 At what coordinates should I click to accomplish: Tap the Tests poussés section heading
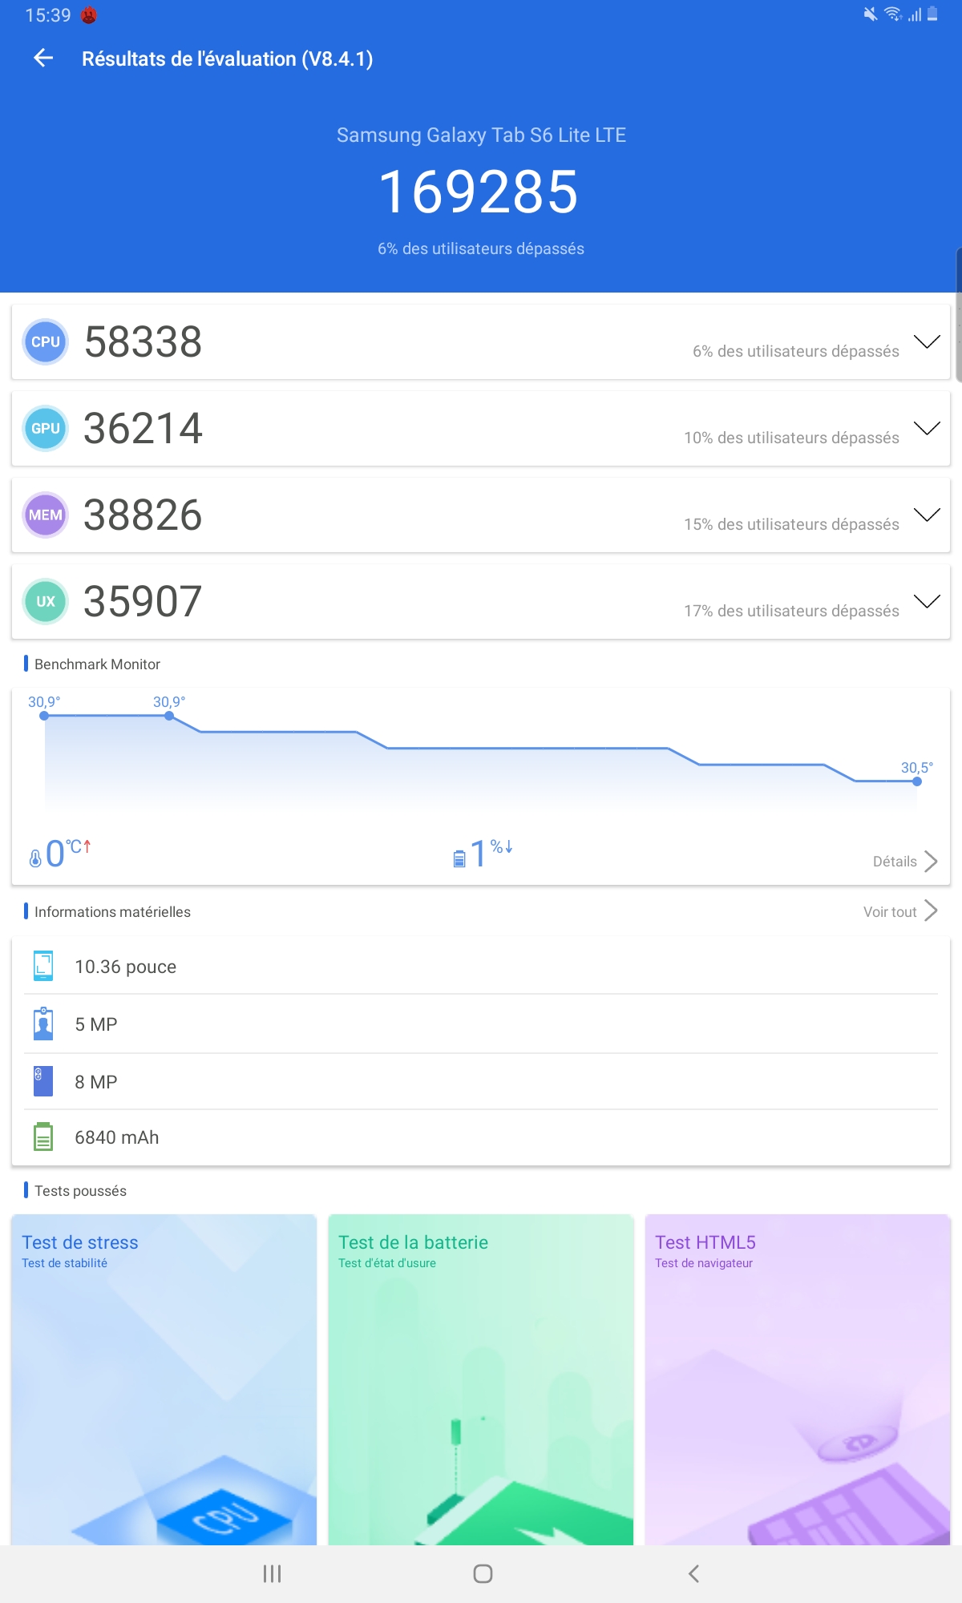pos(80,1190)
